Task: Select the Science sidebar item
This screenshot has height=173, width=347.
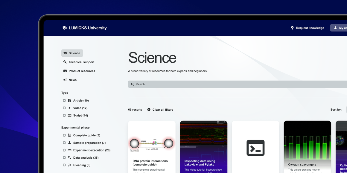Action: tap(72, 53)
